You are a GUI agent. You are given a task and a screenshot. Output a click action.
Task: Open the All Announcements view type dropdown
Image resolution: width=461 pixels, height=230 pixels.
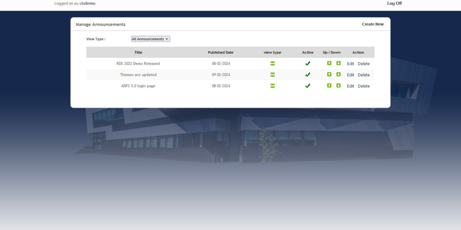[x=151, y=39]
